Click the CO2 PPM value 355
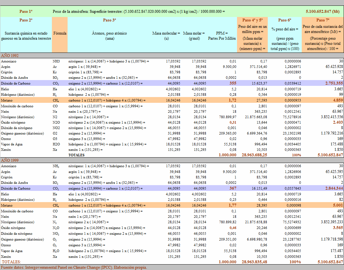Image resolution: width=344 pixels, height=270 pixels. tap(233, 83)
